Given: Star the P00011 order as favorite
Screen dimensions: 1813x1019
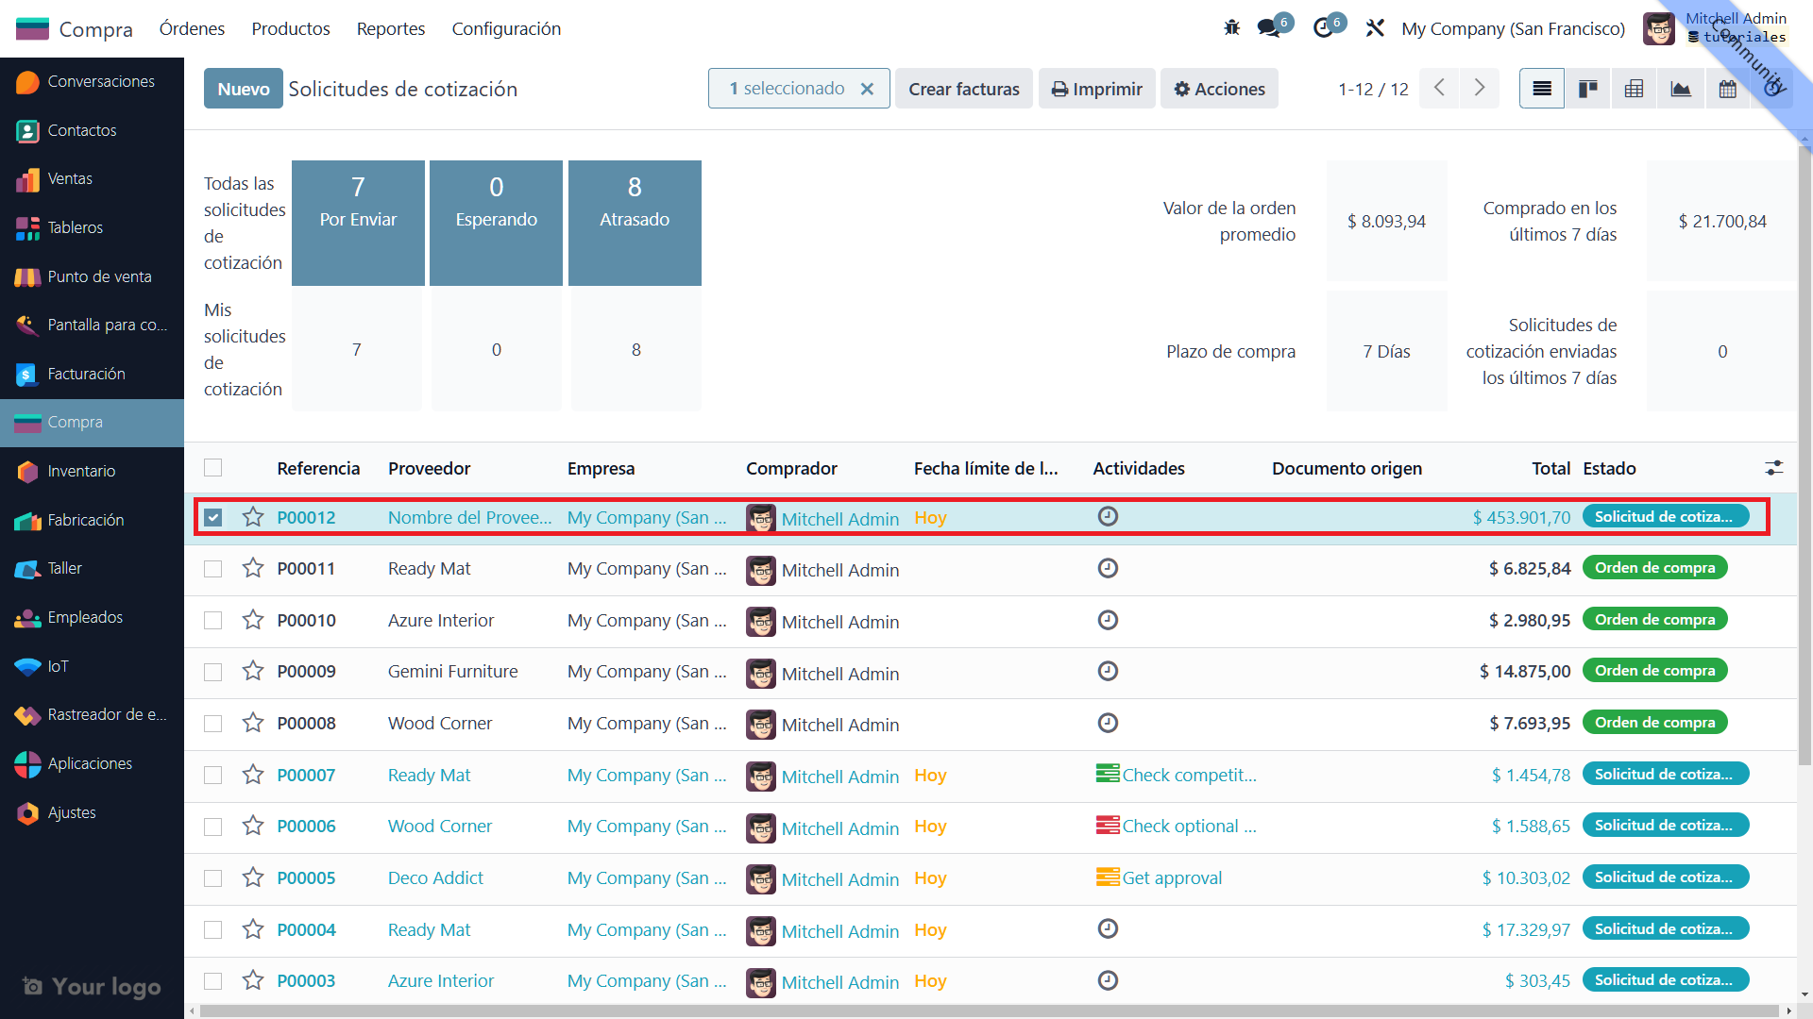Looking at the screenshot, I should coord(252,568).
